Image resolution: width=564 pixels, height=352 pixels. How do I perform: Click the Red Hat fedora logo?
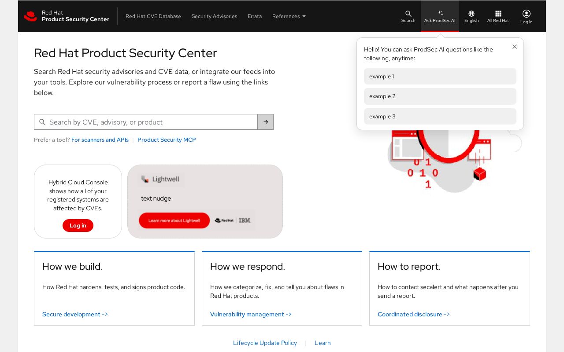pos(30,16)
